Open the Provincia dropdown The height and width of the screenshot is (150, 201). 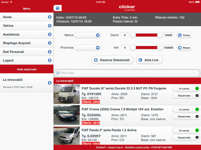88,47
